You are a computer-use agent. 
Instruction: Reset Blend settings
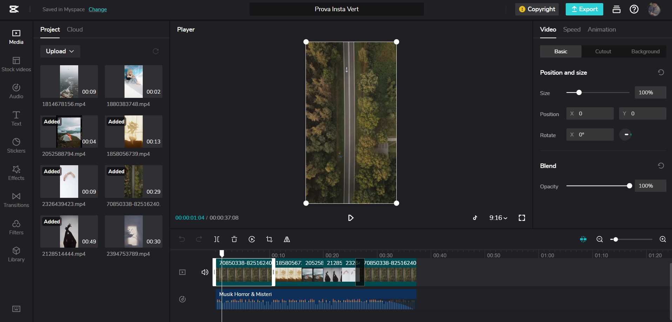pyautogui.click(x=661, y=166)
